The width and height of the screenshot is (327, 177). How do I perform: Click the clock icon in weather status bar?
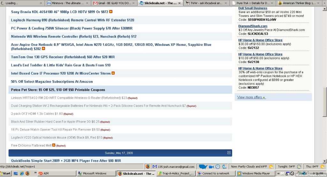(x=217, y=166)
